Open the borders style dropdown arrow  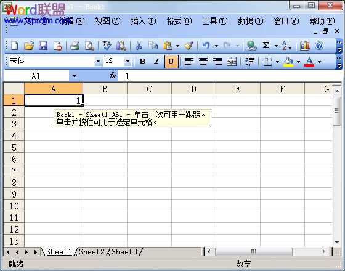click(x=277, y=62)
